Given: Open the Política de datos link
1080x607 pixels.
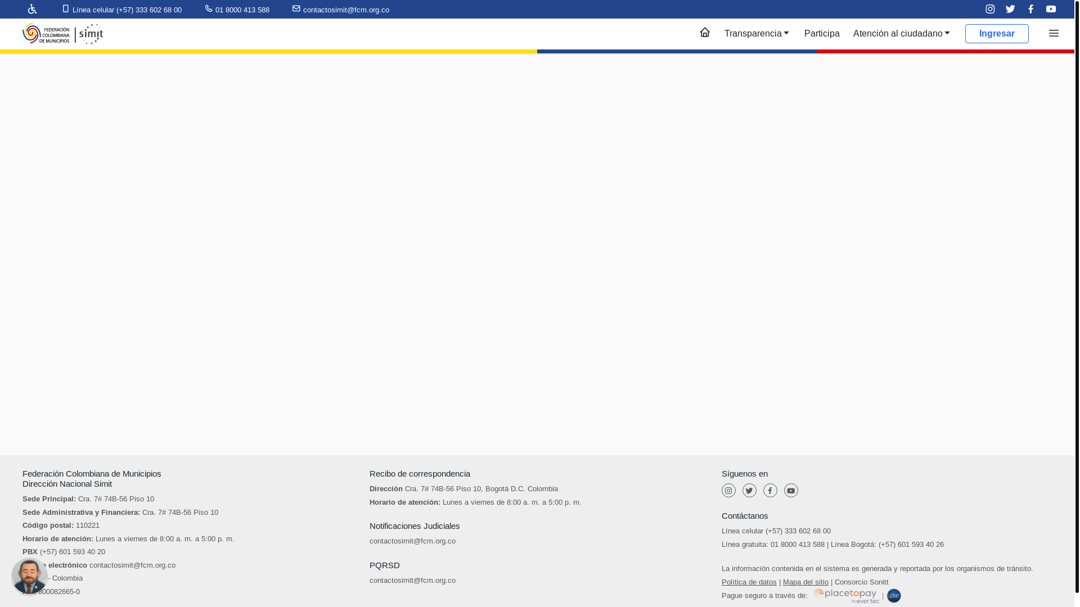Looking at the screenshot, I should [x=749, y=582].
